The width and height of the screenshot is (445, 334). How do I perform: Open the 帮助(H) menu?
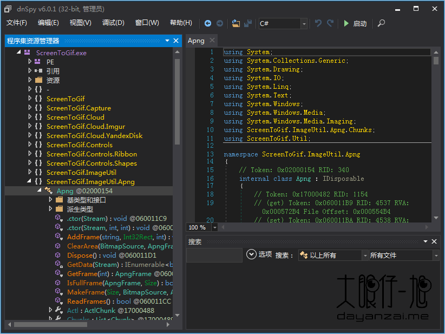(181, 23)
